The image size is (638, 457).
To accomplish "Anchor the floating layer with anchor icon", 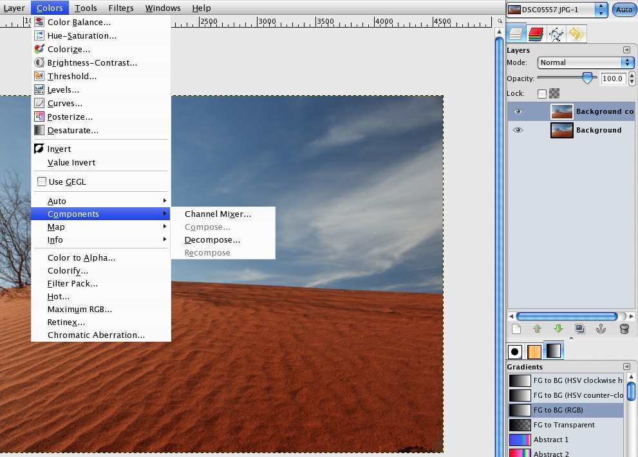I will 602,329.
